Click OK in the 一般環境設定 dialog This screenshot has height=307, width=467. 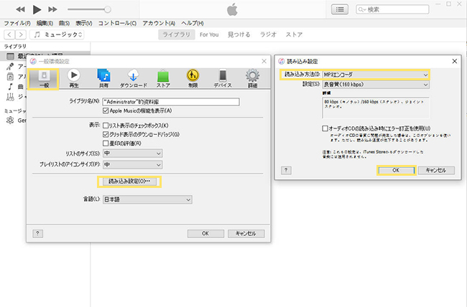coord(205,234)
